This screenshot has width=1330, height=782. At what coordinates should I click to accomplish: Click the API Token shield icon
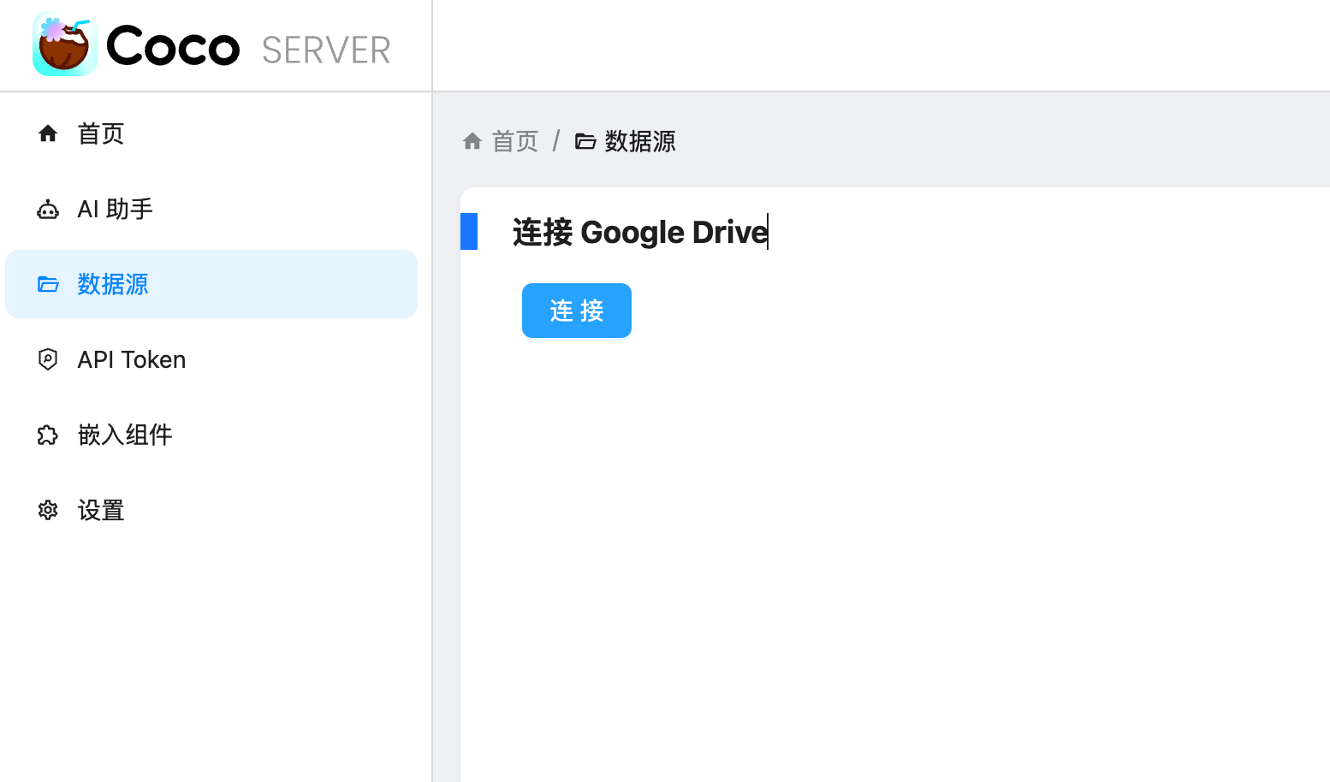point(48,359)
